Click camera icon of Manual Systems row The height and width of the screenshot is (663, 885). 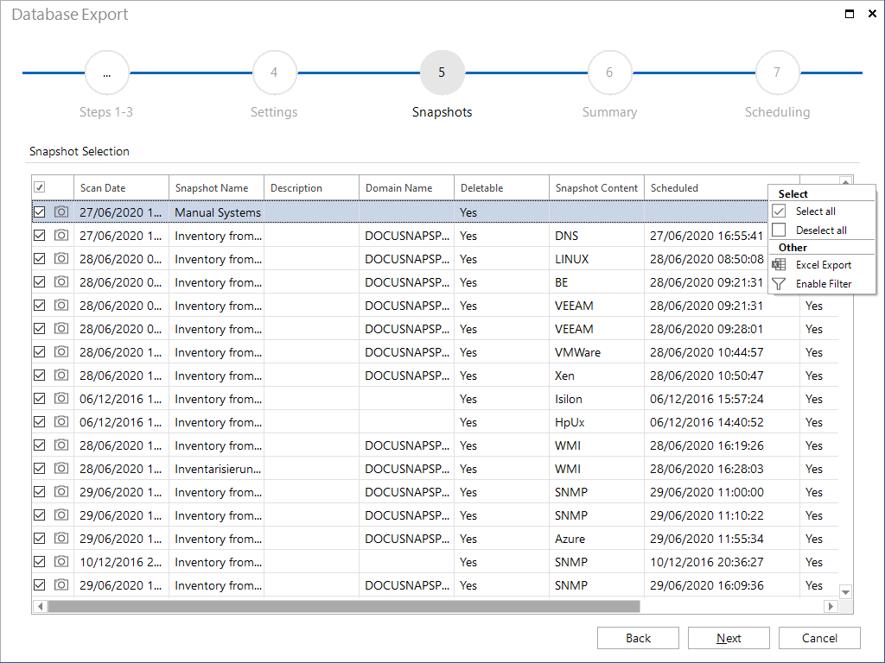pyautogui.click(x=61, y=212)
